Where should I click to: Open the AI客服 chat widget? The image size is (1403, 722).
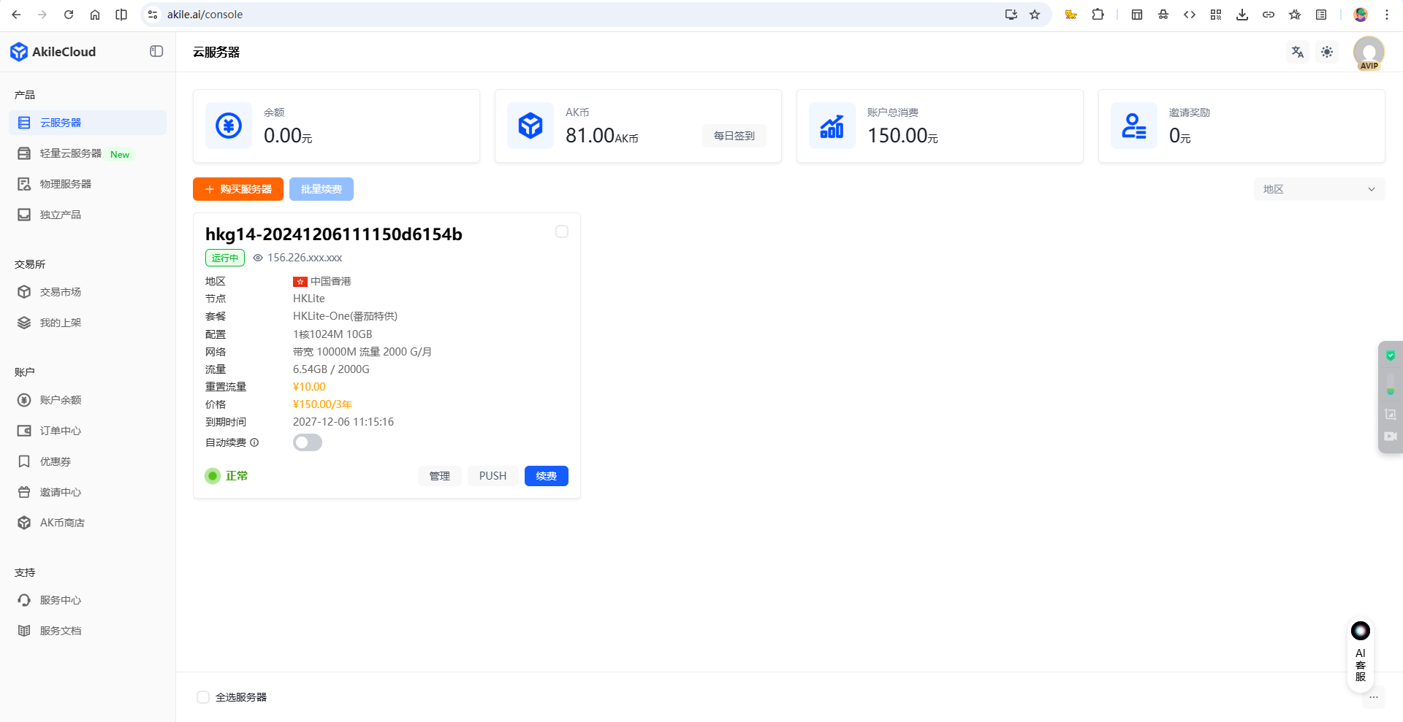1361,655
